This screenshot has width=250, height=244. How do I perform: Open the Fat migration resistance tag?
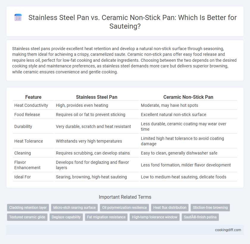click(106, 217)
